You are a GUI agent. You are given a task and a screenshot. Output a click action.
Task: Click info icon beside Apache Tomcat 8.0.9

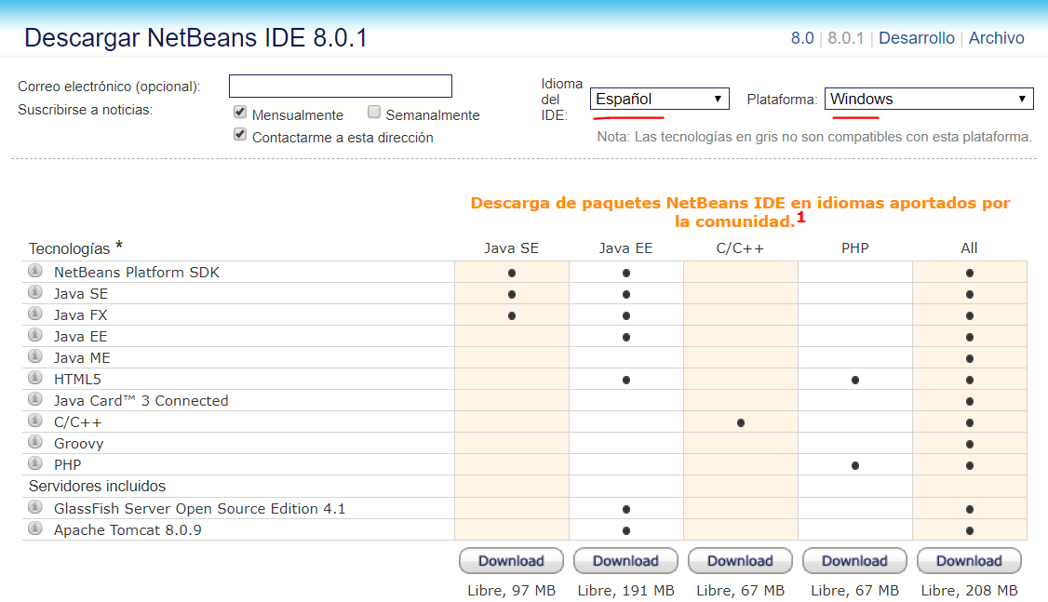click(x=35, y=528)
